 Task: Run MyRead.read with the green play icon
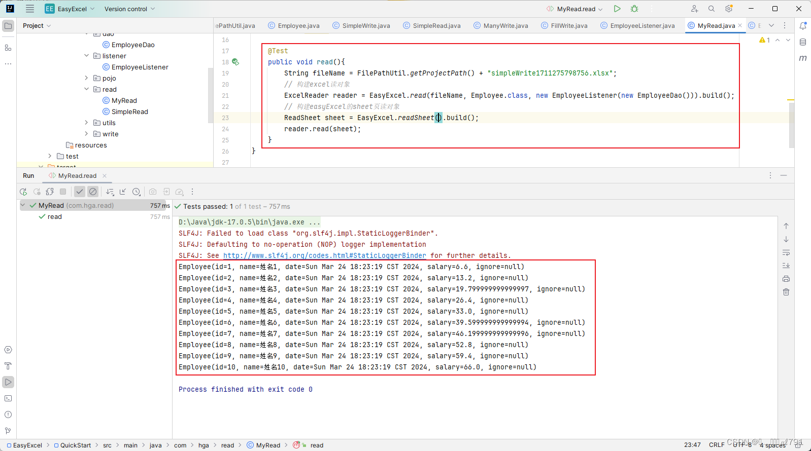click(x=617, y=9)
